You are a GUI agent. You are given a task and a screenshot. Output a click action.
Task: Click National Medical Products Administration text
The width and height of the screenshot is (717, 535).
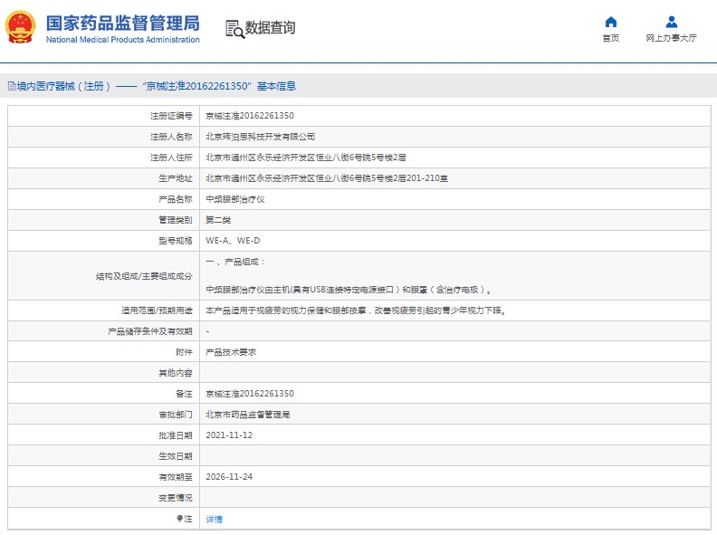(122, 40)
